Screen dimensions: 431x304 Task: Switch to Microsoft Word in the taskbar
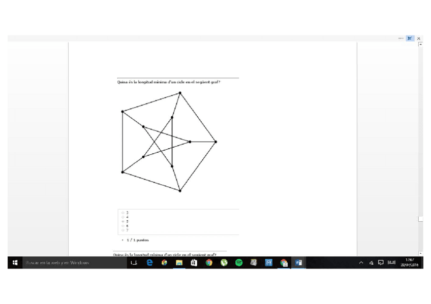298,262
